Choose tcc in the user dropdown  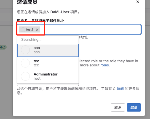[x=48, y=63]
